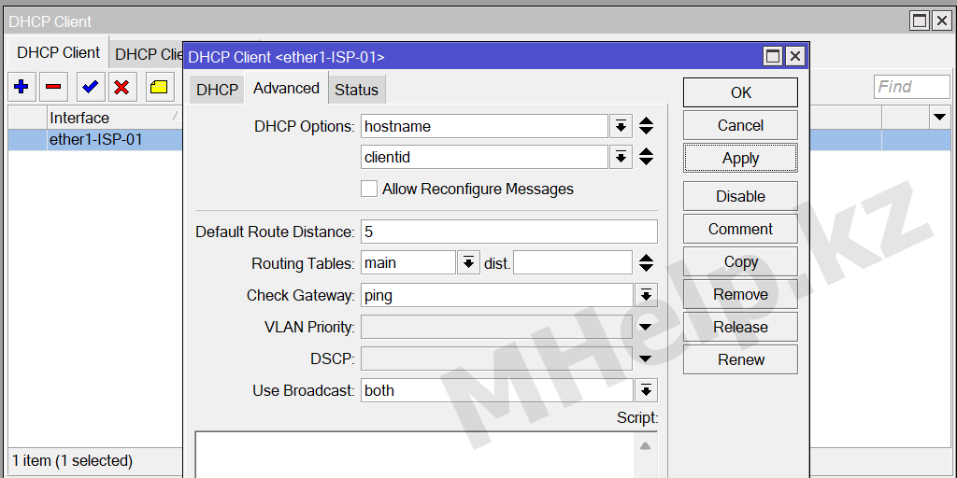Click the hostname option field
This screenshot has height=478, width=957.
[x=485, y=126]
